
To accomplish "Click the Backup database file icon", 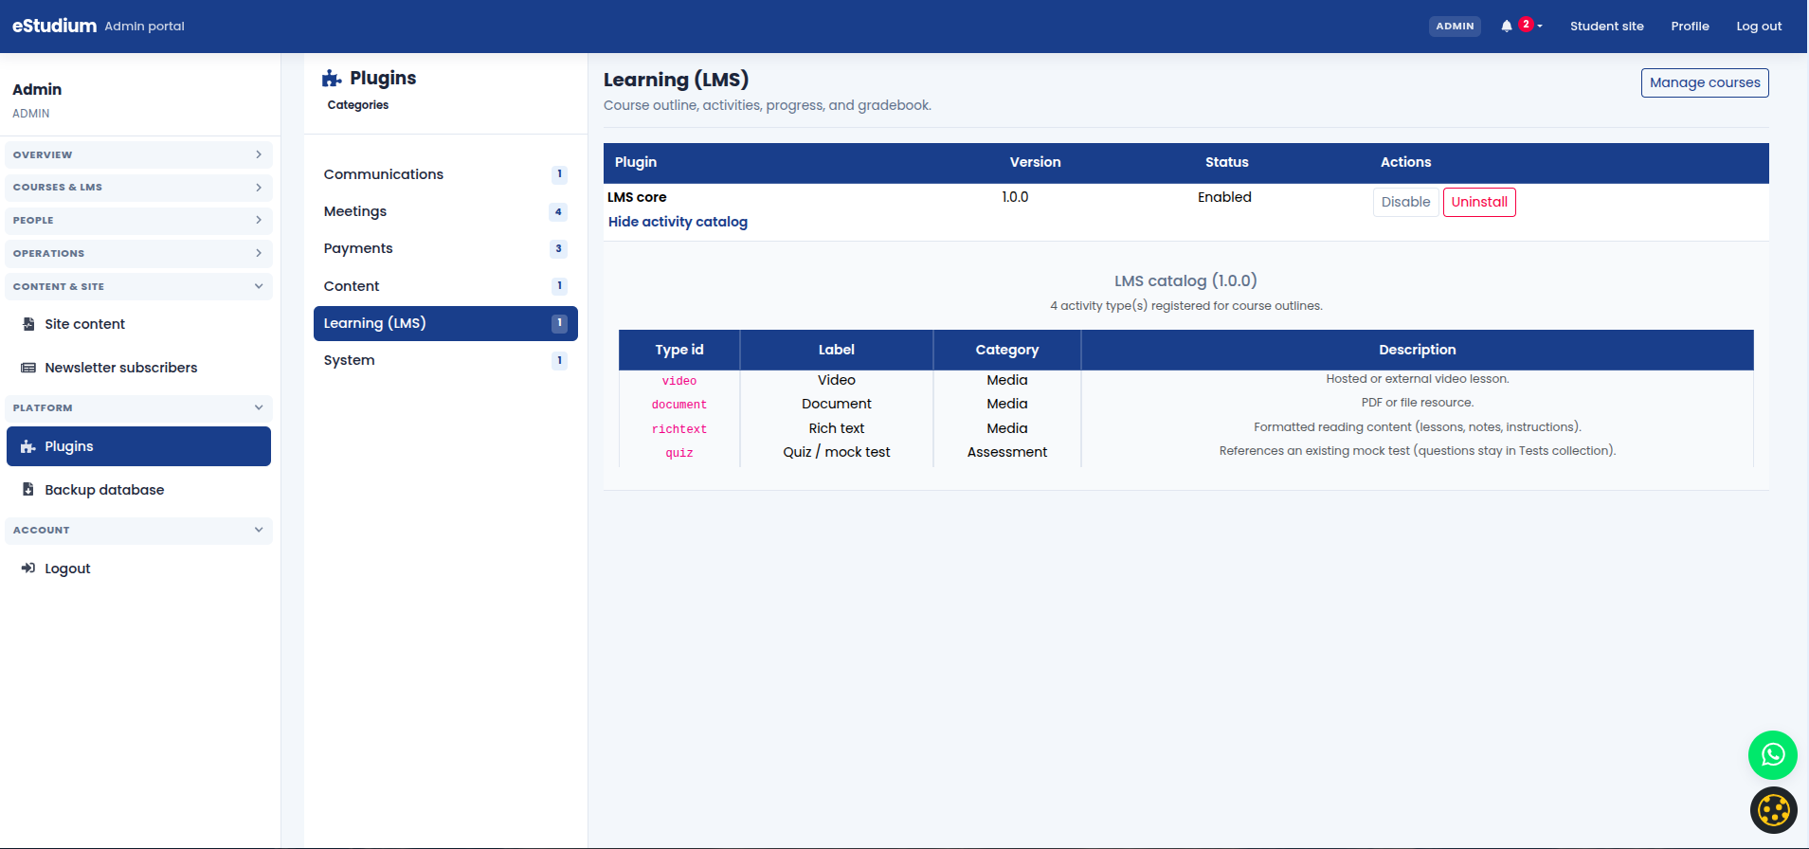I will [28, 490].
